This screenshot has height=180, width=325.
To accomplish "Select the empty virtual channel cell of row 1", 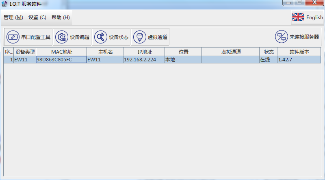I will [x=230, y=60].
